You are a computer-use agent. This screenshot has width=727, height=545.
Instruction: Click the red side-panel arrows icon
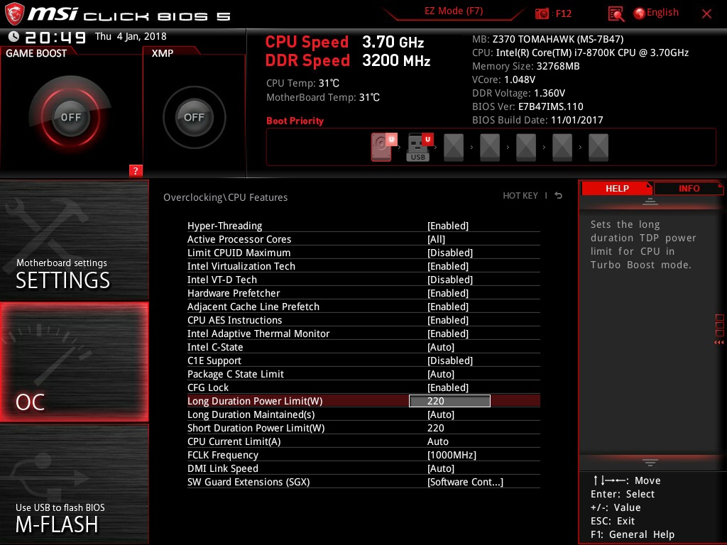coord(718,343)
